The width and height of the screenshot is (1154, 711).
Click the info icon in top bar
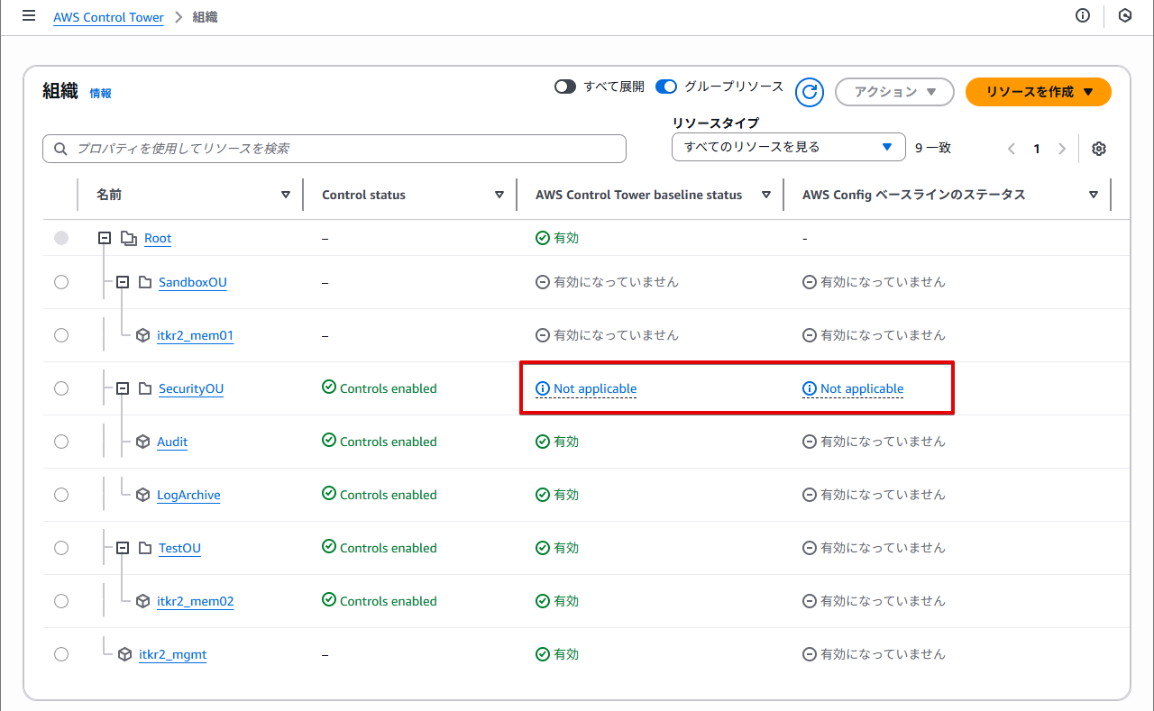1083,16
